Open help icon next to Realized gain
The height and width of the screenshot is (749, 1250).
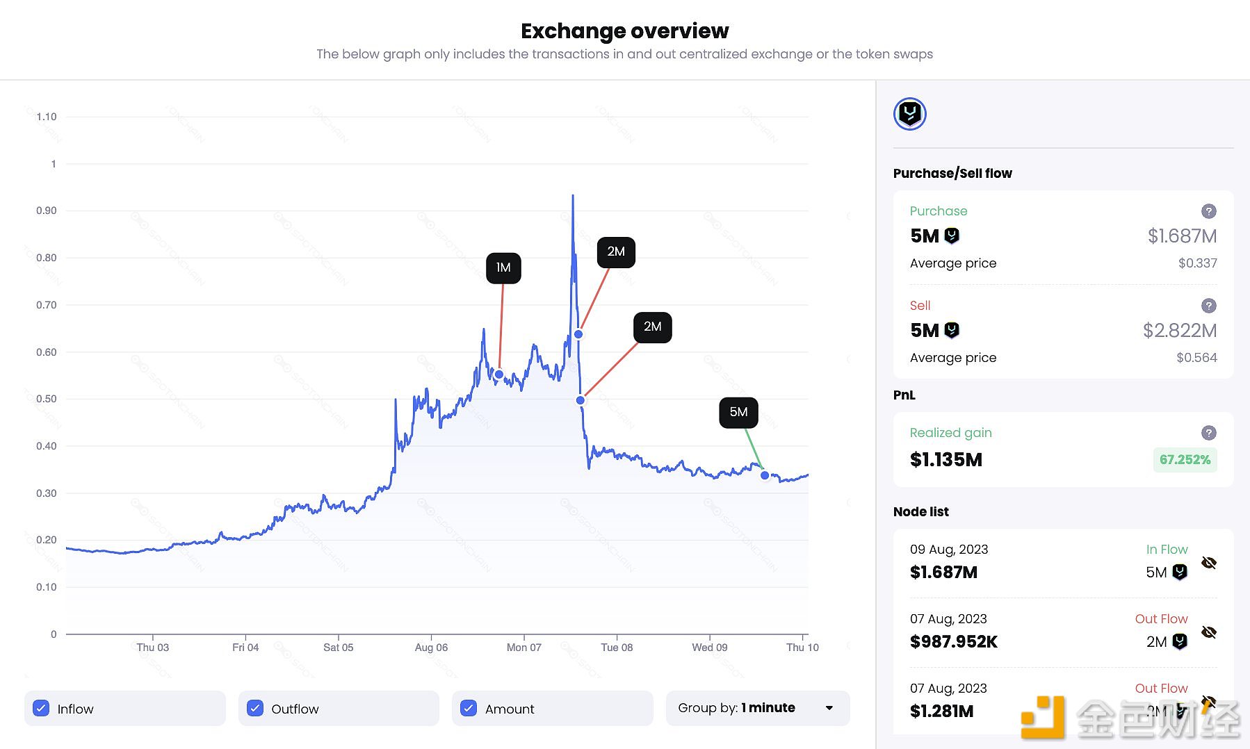(1209, 433)
